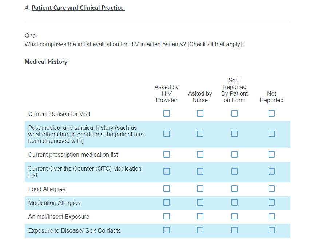Check Asked by HIV Provider for Exposure to Disease
Image resolution: width=318 pixels, height=241 pixels.
[167, 230]
